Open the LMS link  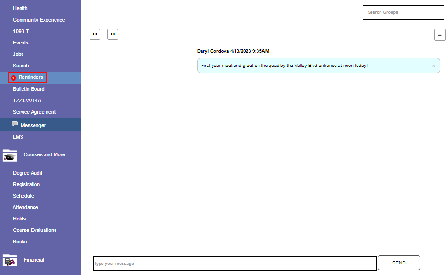coord(18,137)
